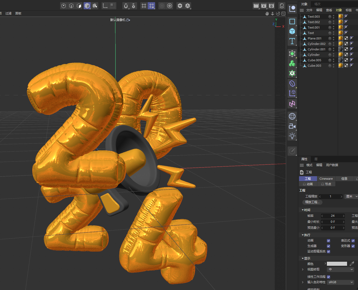Select Edges mode icon in top toolbar

(71, 6)
